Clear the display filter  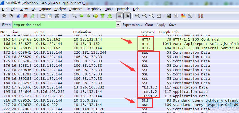pos(149,25)
